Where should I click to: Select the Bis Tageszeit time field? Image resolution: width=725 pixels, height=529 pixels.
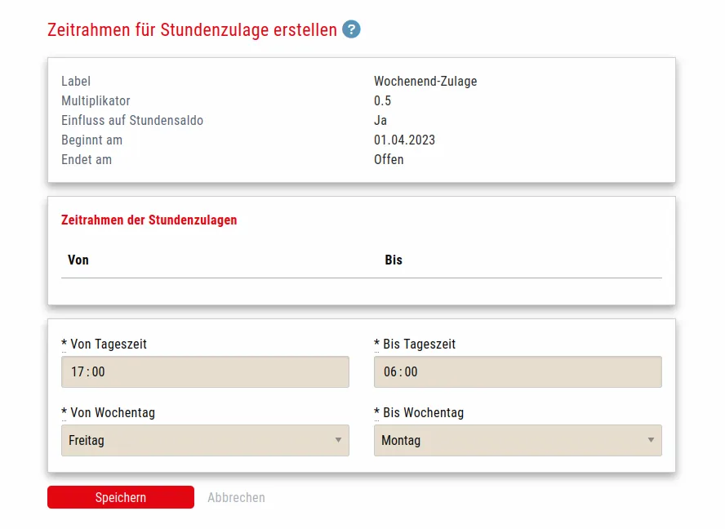pyautogui.click(x=518, y=371)
